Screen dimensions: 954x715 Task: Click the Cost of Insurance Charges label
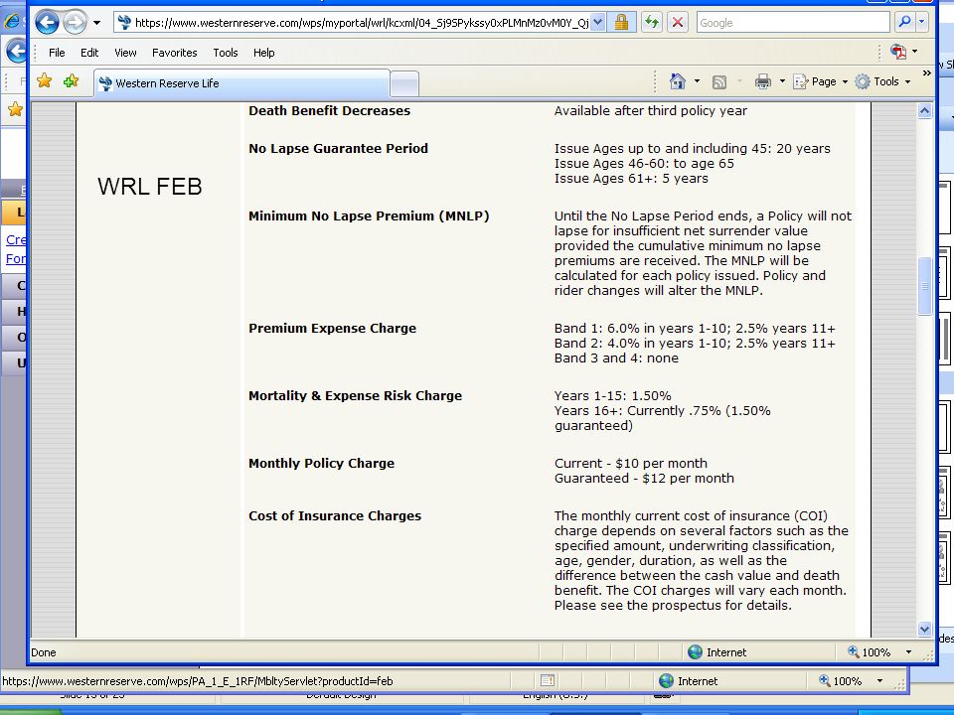pos(335,515)
